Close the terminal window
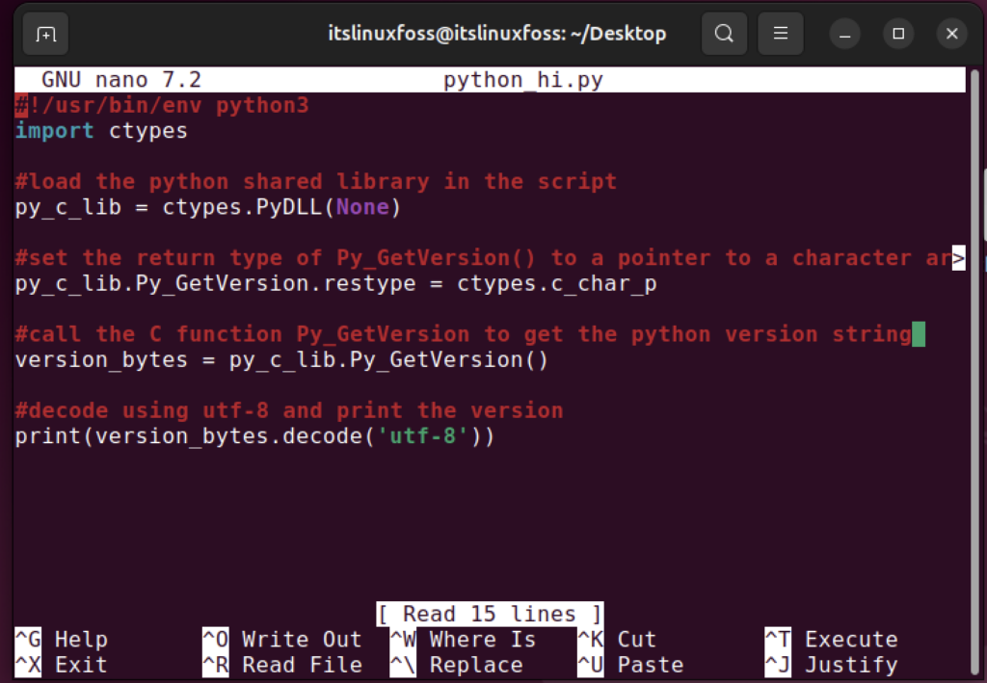The height and width of the screenshot is (683, 987). point(951,34)
